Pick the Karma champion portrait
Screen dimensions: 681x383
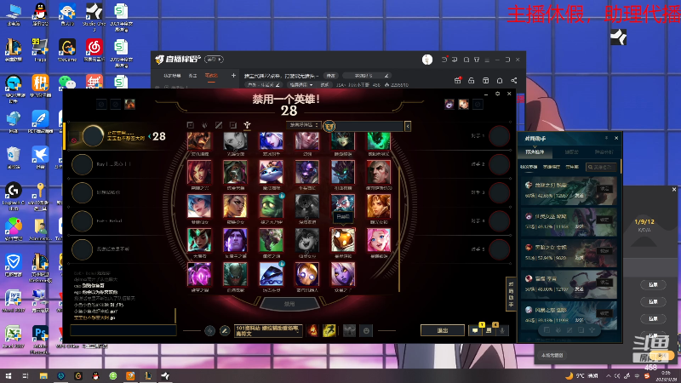pyautogui.click(x=199, y=240)
